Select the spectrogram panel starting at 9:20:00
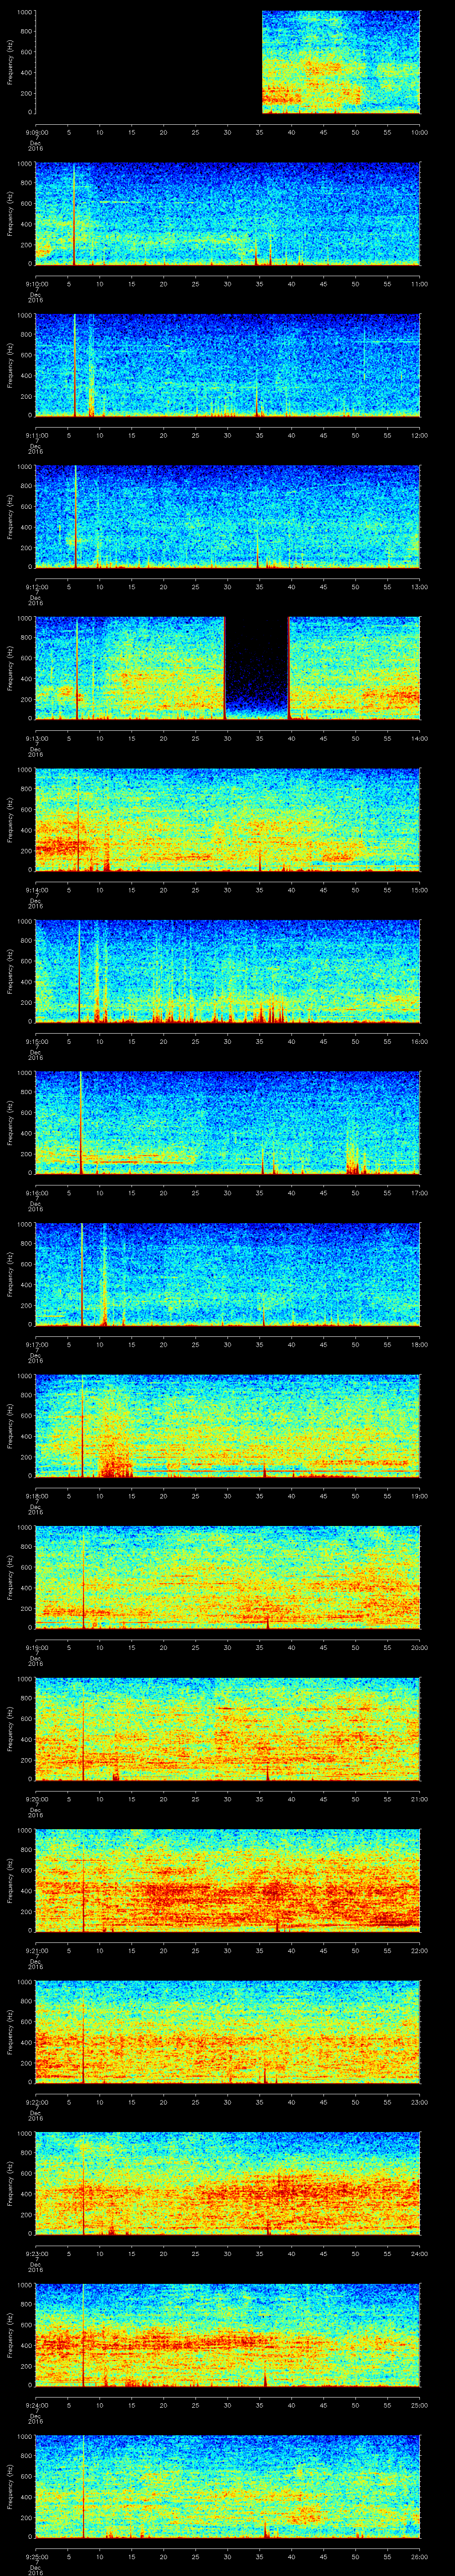Viewport: 455px width, 2576px height. pos(228,1729)
